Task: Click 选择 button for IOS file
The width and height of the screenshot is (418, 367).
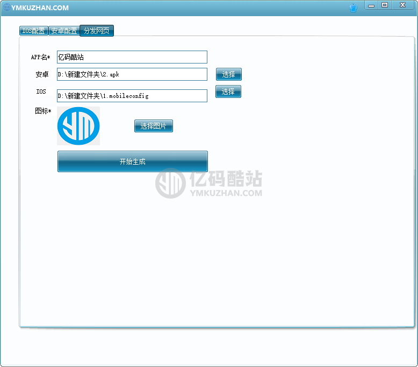Action: click(228, 91)
